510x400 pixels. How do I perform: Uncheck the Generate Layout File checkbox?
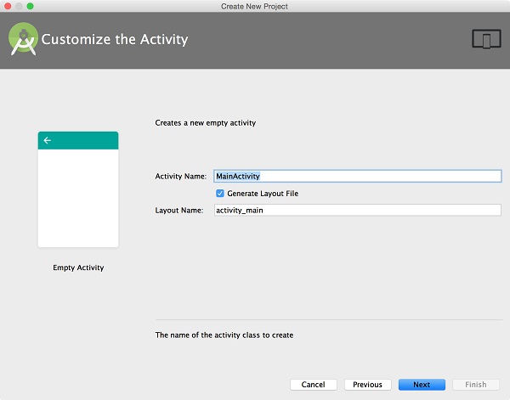click(220, 194)
